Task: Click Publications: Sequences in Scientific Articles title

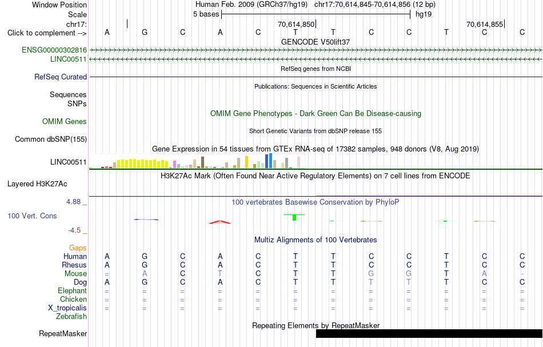Action: pos(316,86)
